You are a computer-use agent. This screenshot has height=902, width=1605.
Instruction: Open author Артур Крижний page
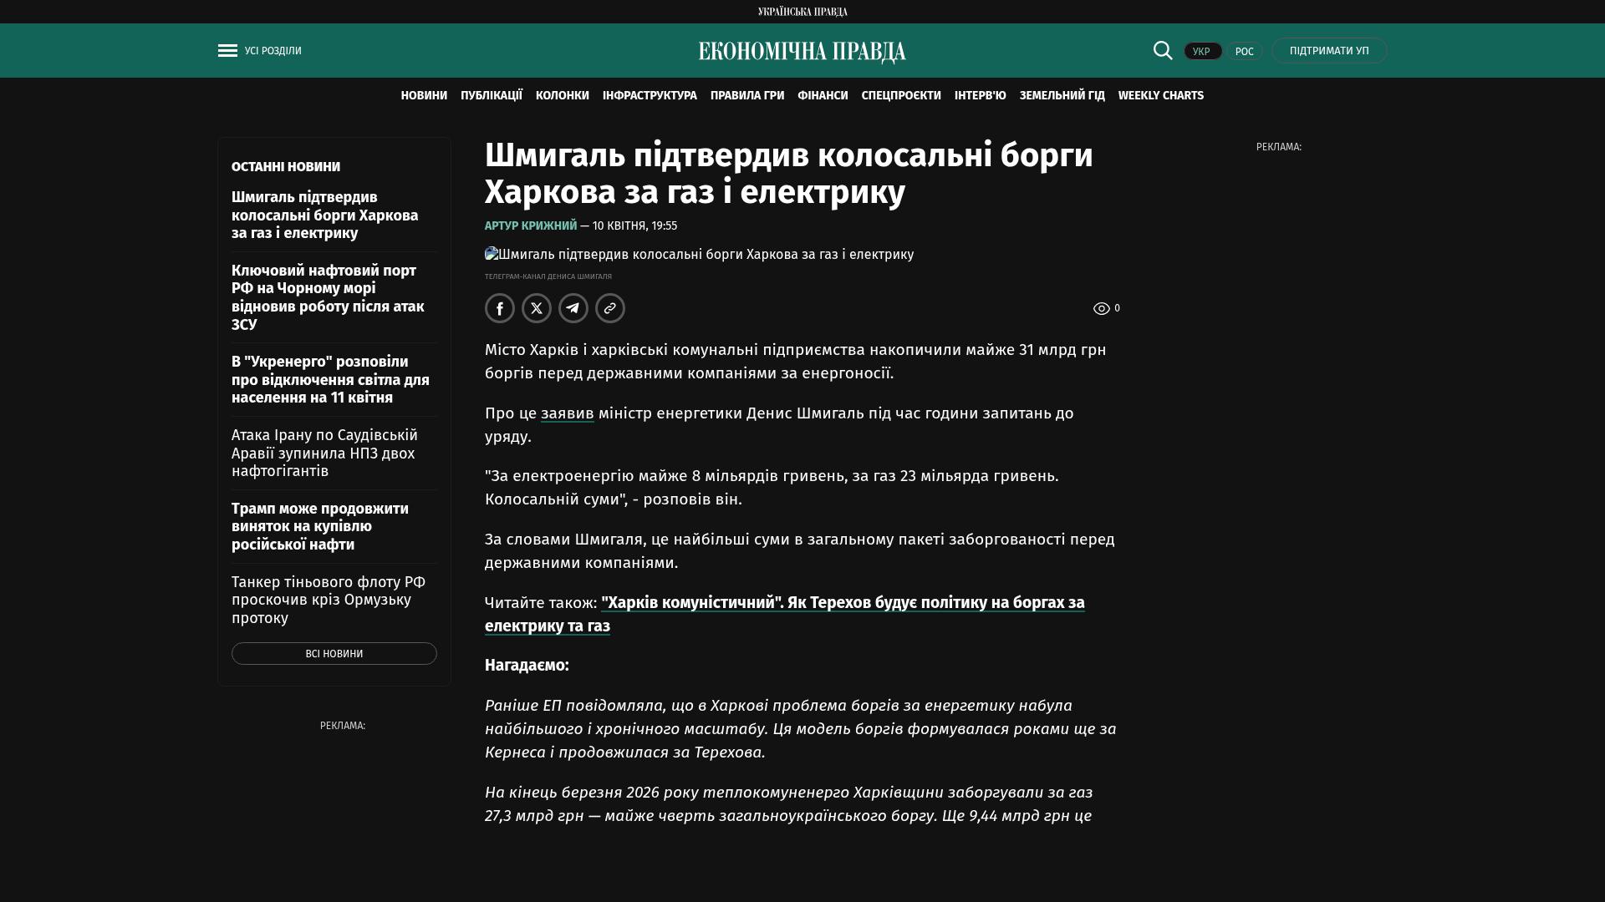tap(531, 226)
